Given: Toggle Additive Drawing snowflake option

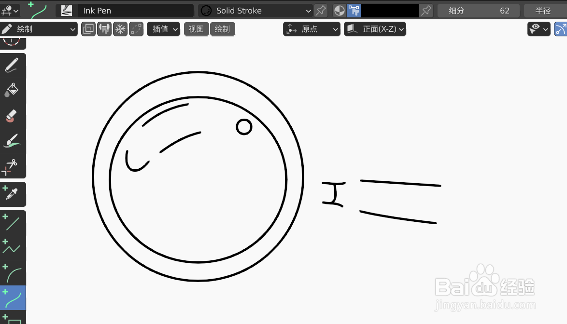Looking at the screenshot, I should tap(120, 29).
